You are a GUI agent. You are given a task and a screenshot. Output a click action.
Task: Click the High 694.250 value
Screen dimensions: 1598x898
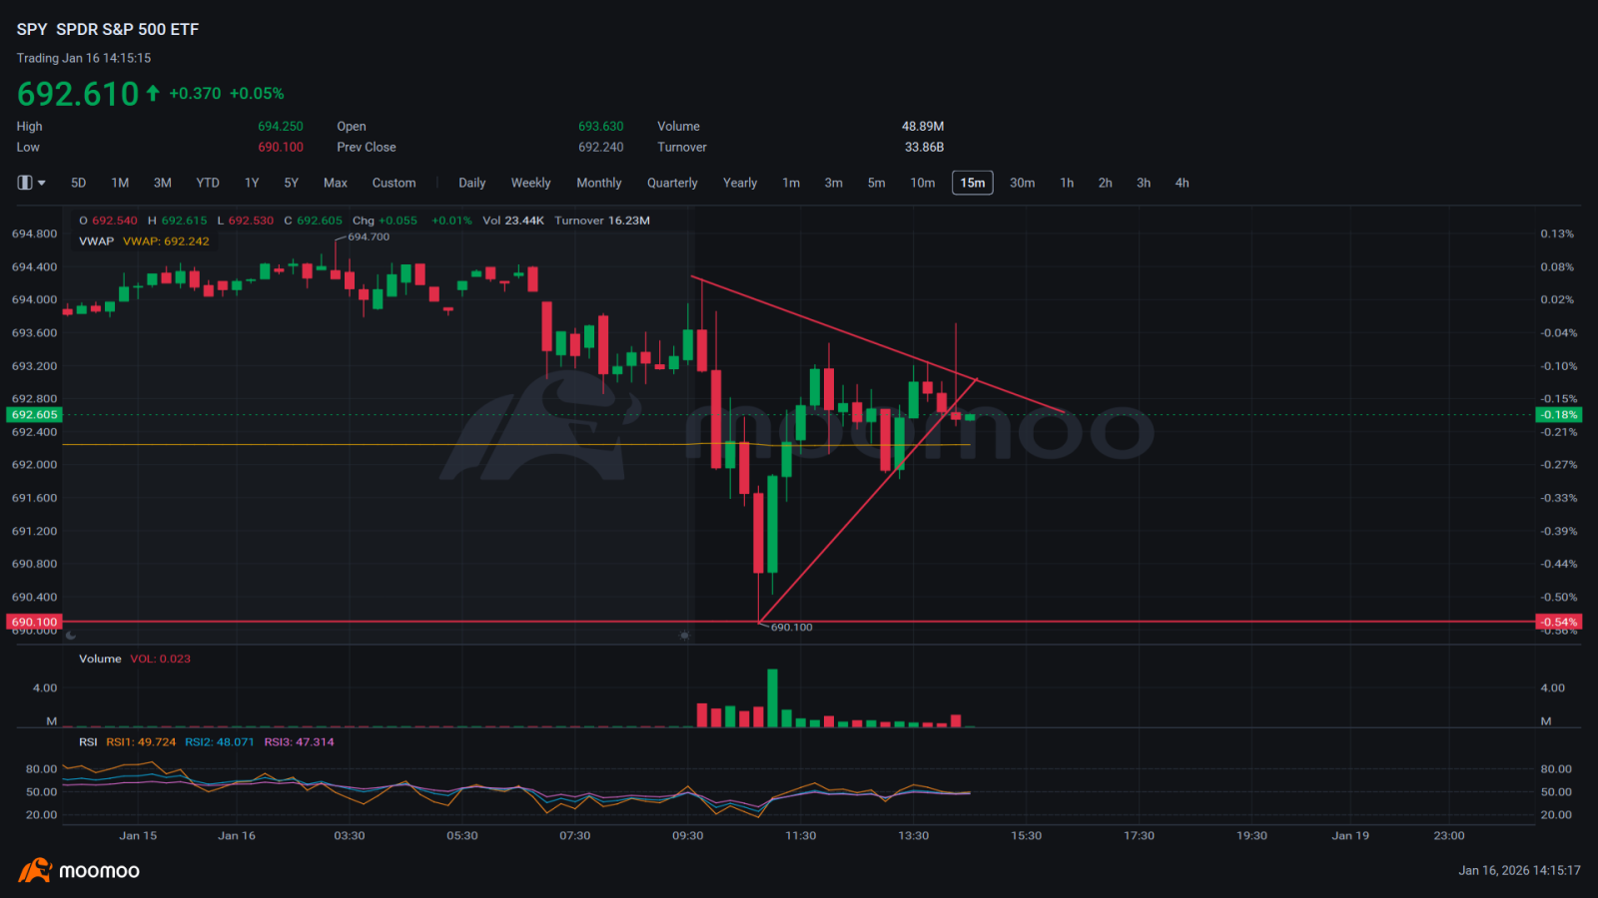(281, 127)
